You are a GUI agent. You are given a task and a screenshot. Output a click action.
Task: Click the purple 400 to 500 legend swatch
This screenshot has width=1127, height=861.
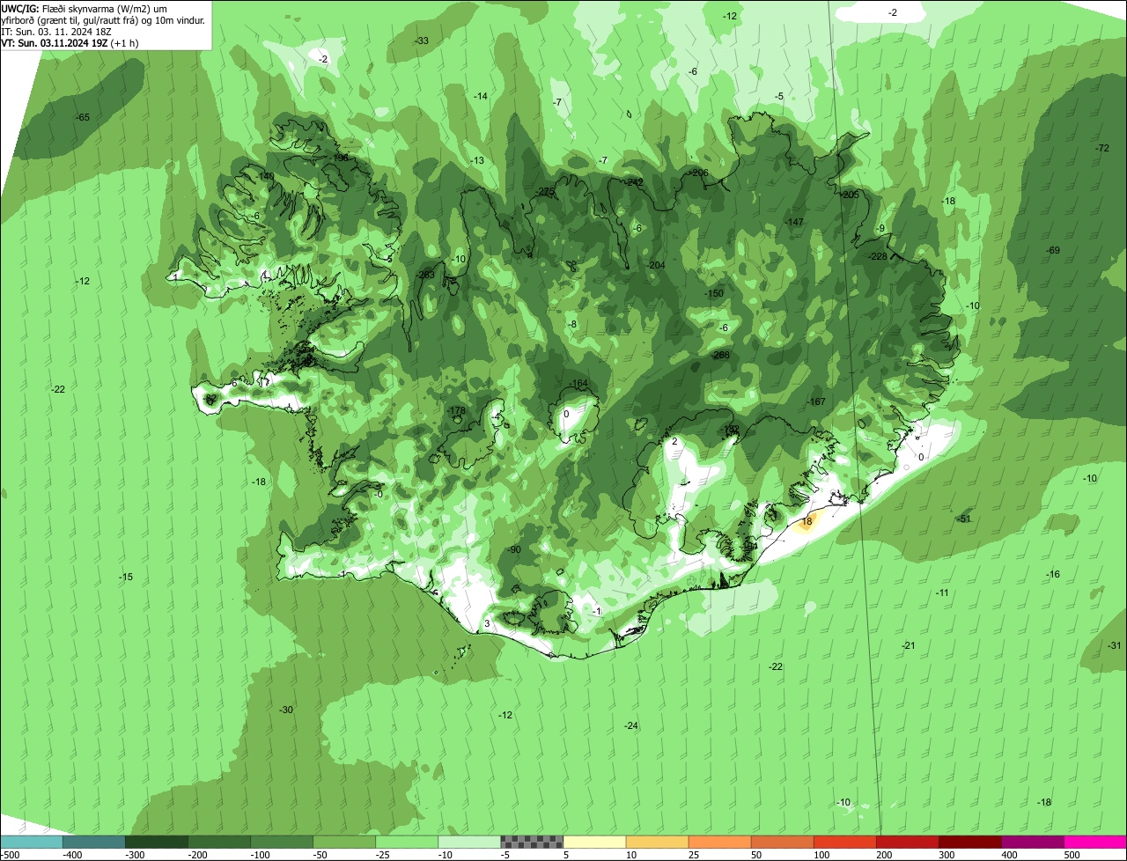click(1032, 842)
